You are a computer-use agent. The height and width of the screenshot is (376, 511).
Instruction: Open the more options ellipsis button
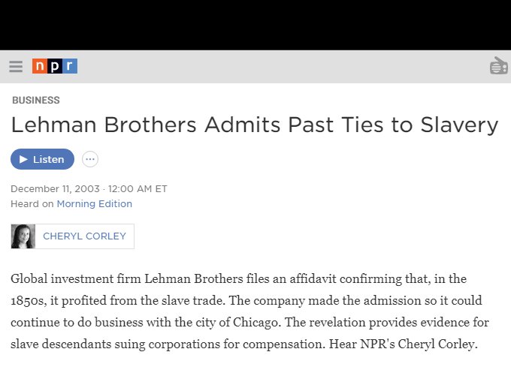click(90, 159)
